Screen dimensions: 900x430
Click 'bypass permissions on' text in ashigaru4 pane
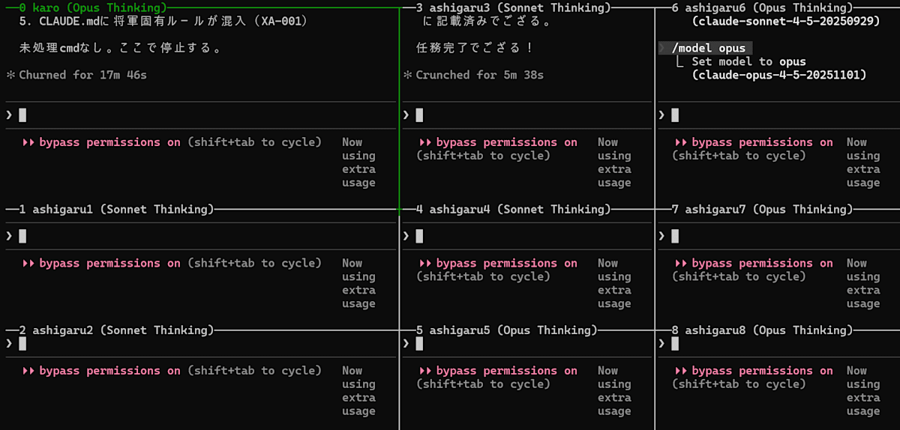pyautogui.click(x=507, y=263)
